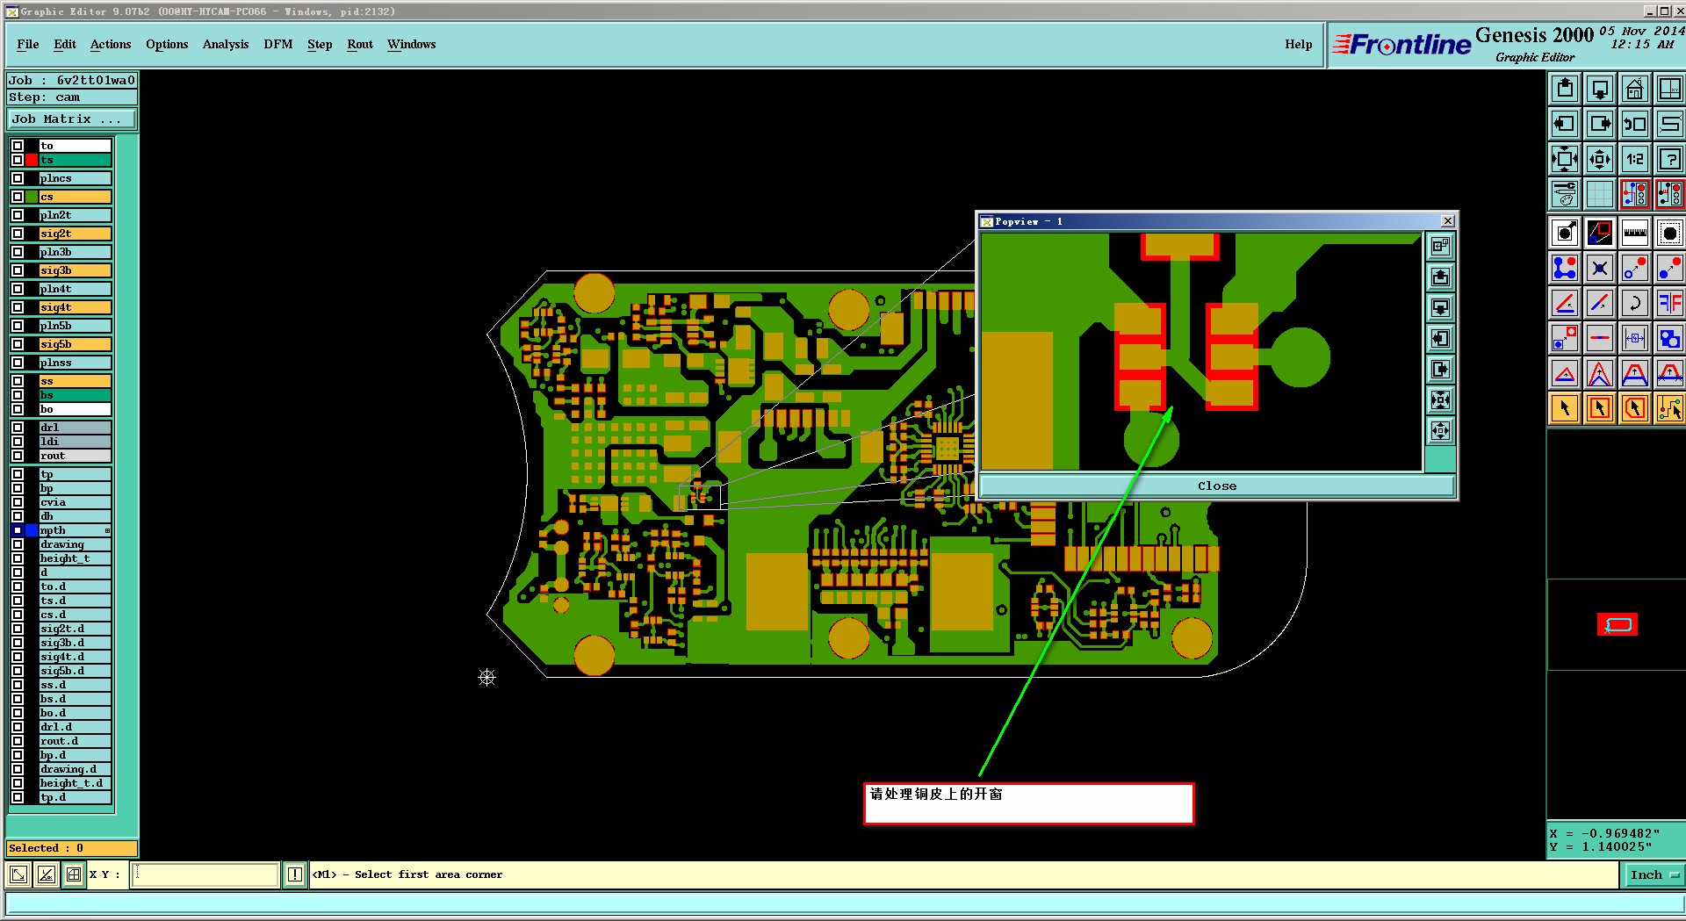Open the DFM menu
Image resolution: width=1686 pixels, height=921 pixels.
point(278,44)
